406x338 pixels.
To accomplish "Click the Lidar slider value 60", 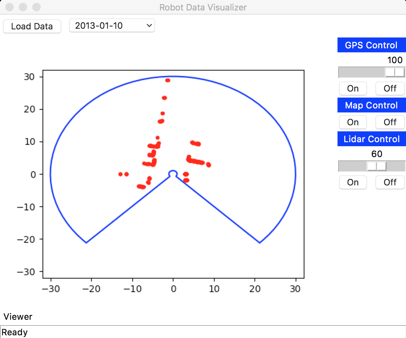I will tap(377, 154).
